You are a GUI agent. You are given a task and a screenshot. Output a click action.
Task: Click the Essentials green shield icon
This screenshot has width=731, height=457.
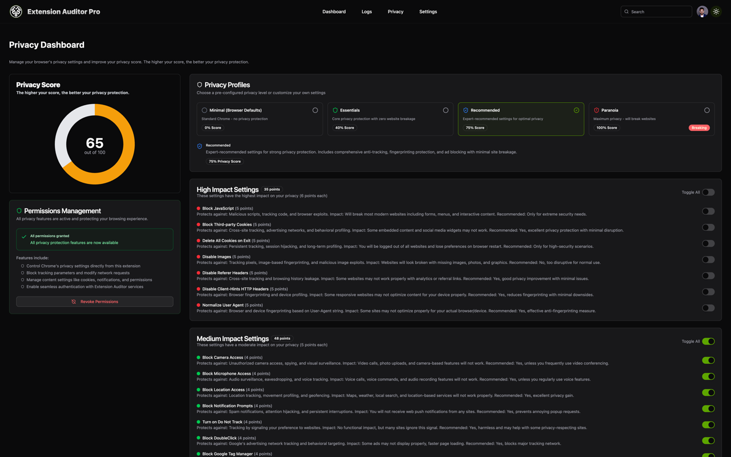[x=335, y=110]
